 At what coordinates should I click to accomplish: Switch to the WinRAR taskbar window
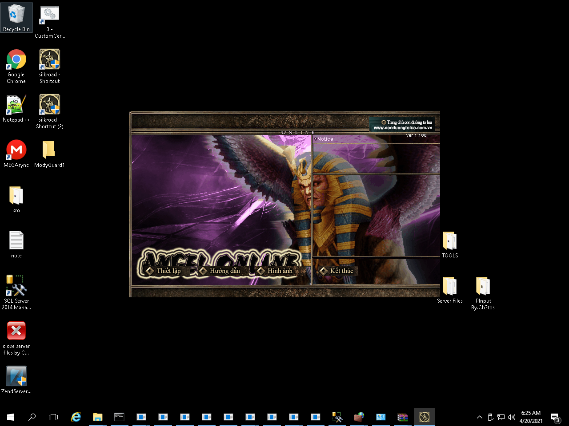(x=403, y=417)
